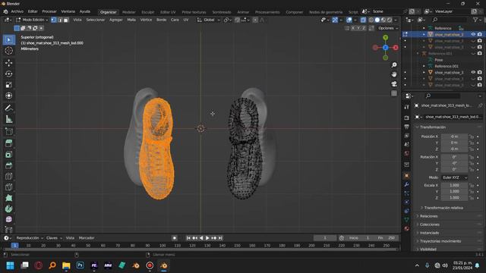Enable edge select mode
486x273 pixels.
pyautogui.click(x=60, y=20)
